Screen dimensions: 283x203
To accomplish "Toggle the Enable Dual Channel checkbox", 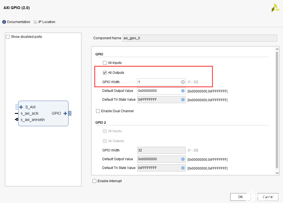I will pos(98,111).
